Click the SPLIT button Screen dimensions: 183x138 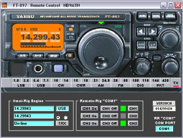(x=54, y=56)
